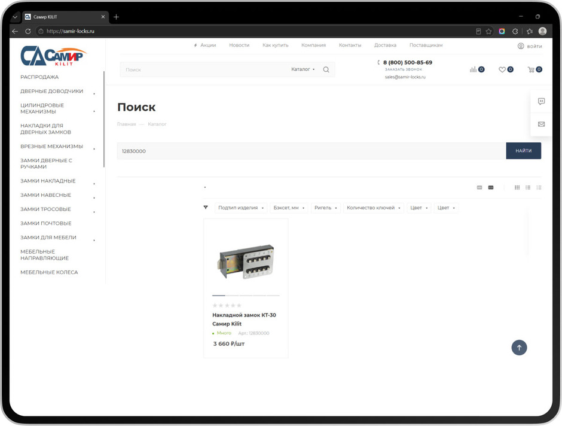Go to the Главная breadcrumb
Viewport: 562px width, 426px height.
[127, 124]
